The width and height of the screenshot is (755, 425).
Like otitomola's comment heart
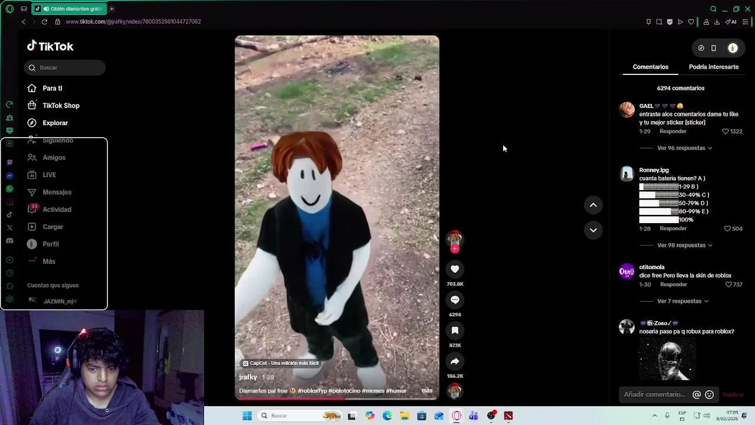(728, 285)
